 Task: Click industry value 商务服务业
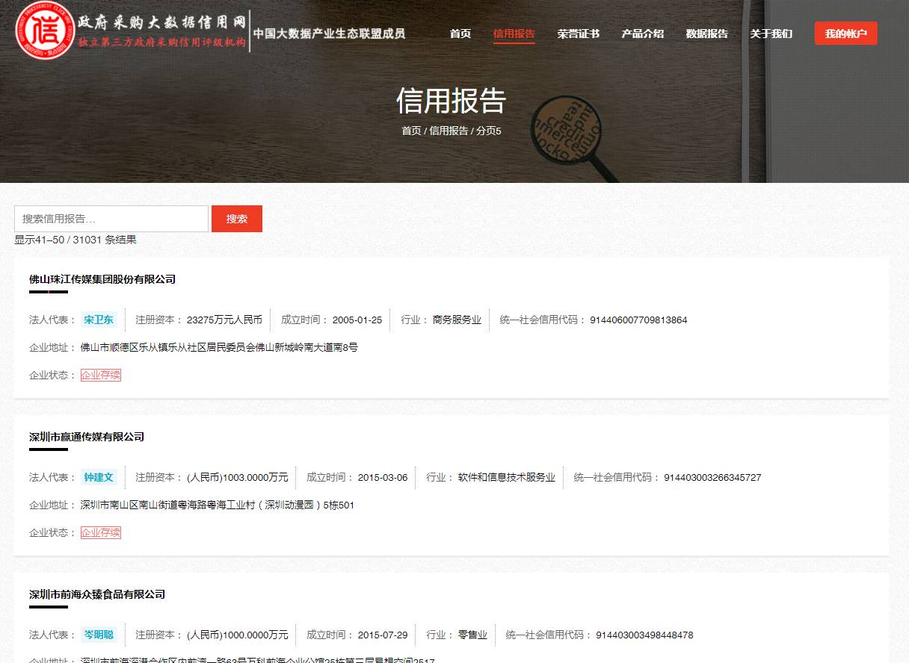pyautogui.click(x=457, y=320)
